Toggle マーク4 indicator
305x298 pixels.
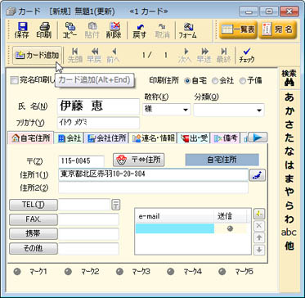171,272
